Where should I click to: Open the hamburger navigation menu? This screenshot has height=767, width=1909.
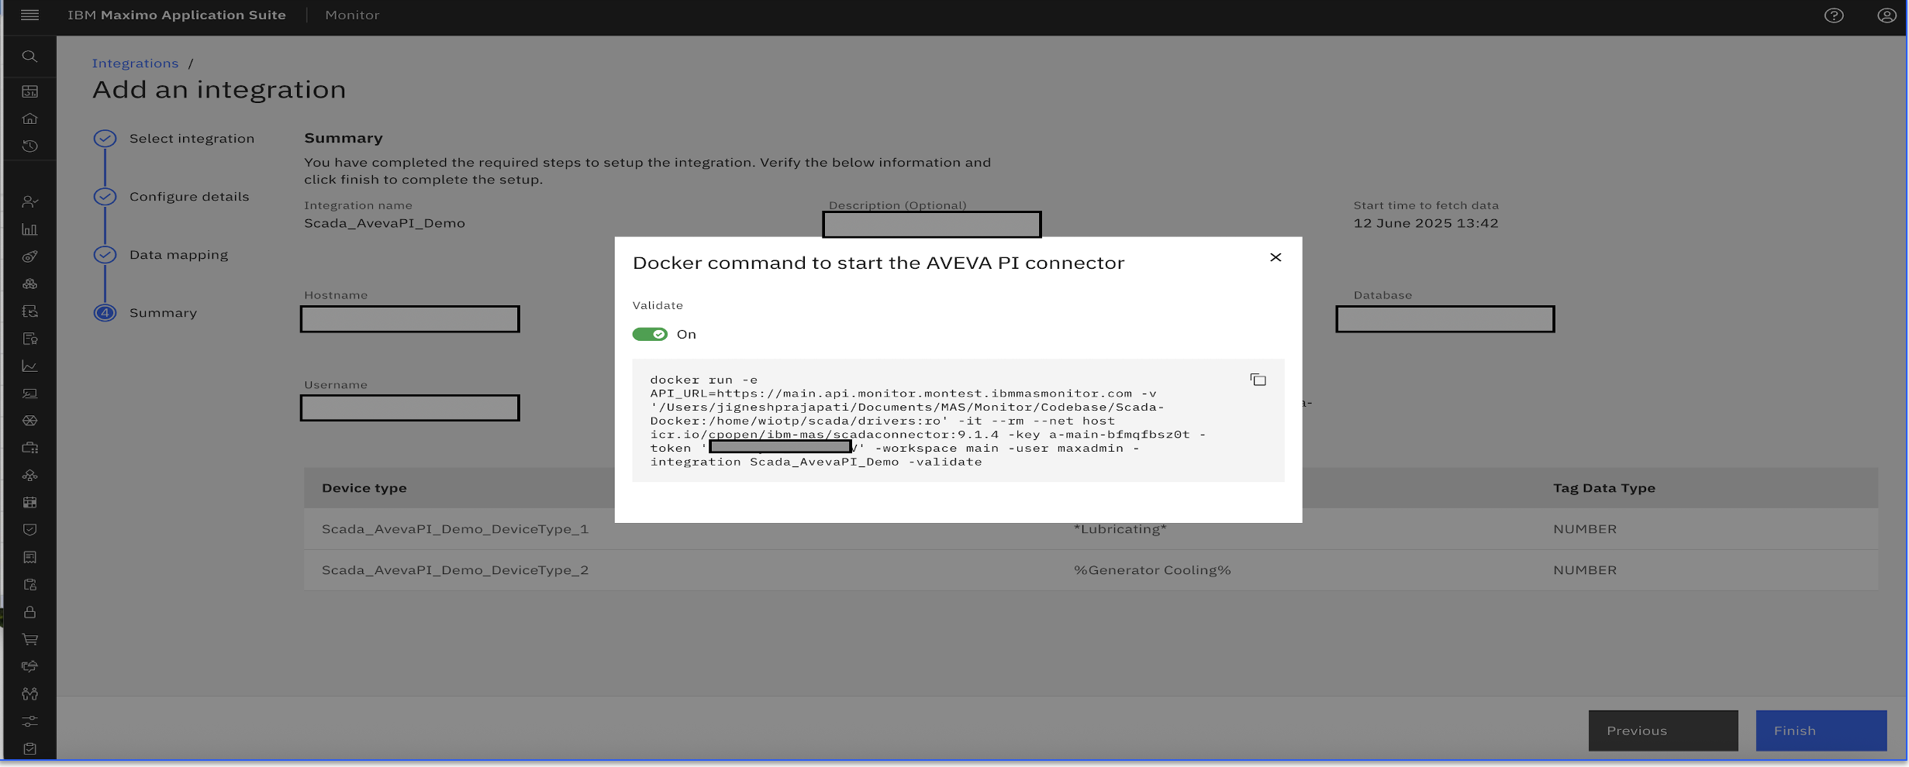tap(29, 15)
